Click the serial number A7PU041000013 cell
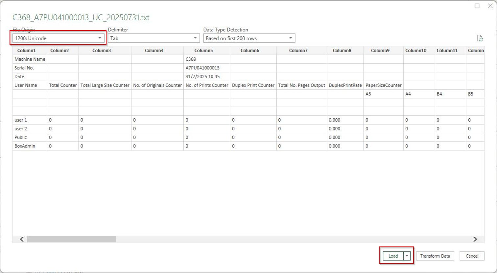The width and height of the screenshot is (497, 273). click(202, 68)
